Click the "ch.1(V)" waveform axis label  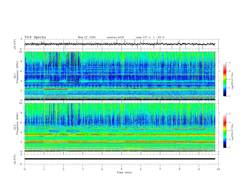point(15,44)
